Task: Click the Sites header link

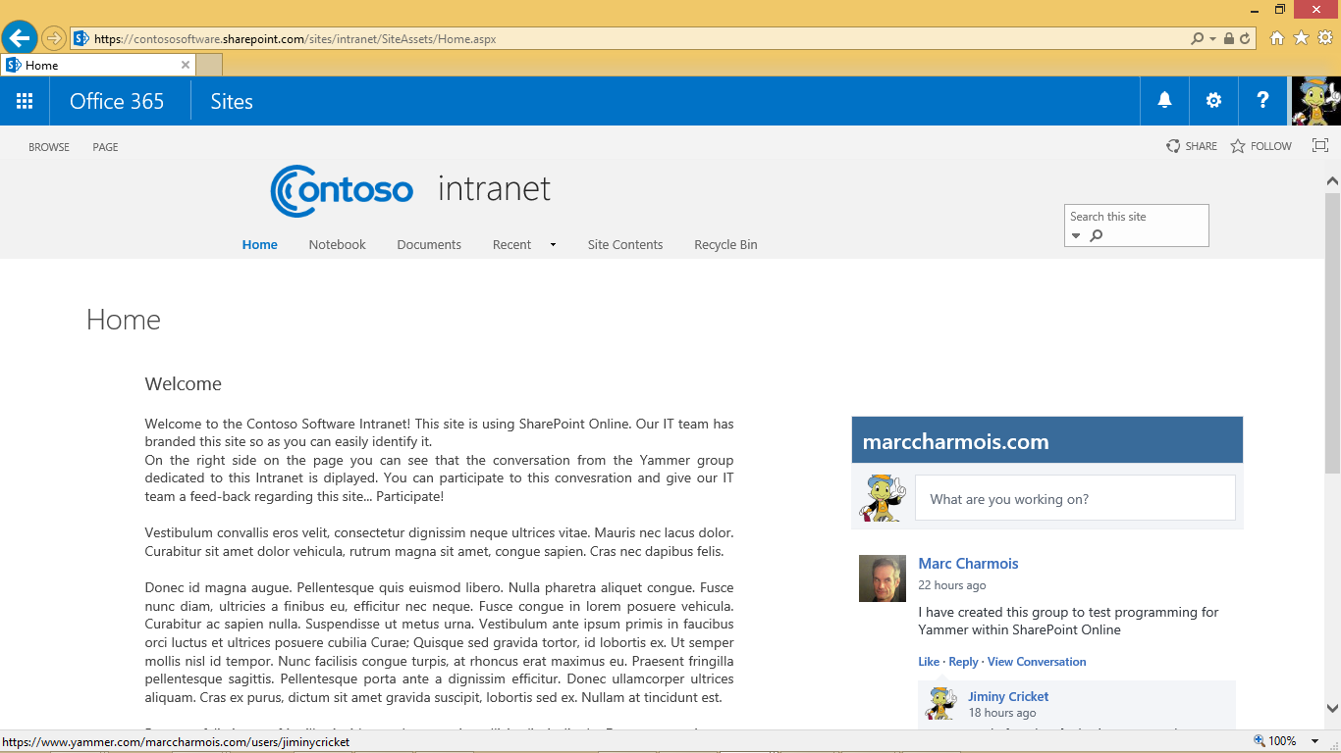Action: [x=232, y=101]
